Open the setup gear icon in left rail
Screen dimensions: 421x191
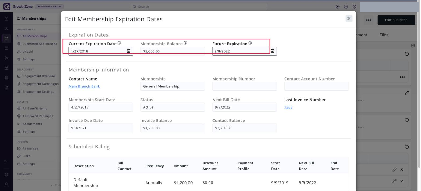click(x=6, y=175)
